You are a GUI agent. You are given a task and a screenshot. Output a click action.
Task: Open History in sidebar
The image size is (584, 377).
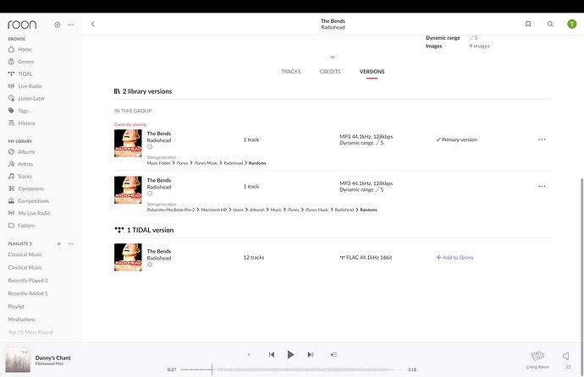click(x=22, y=123)
